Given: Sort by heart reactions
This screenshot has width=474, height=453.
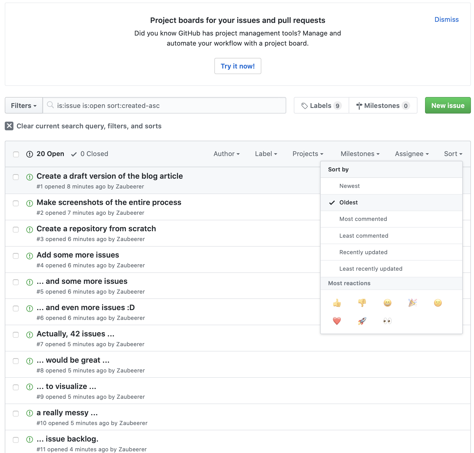Looking at the screenshot, I should click(x=337, y=321).
